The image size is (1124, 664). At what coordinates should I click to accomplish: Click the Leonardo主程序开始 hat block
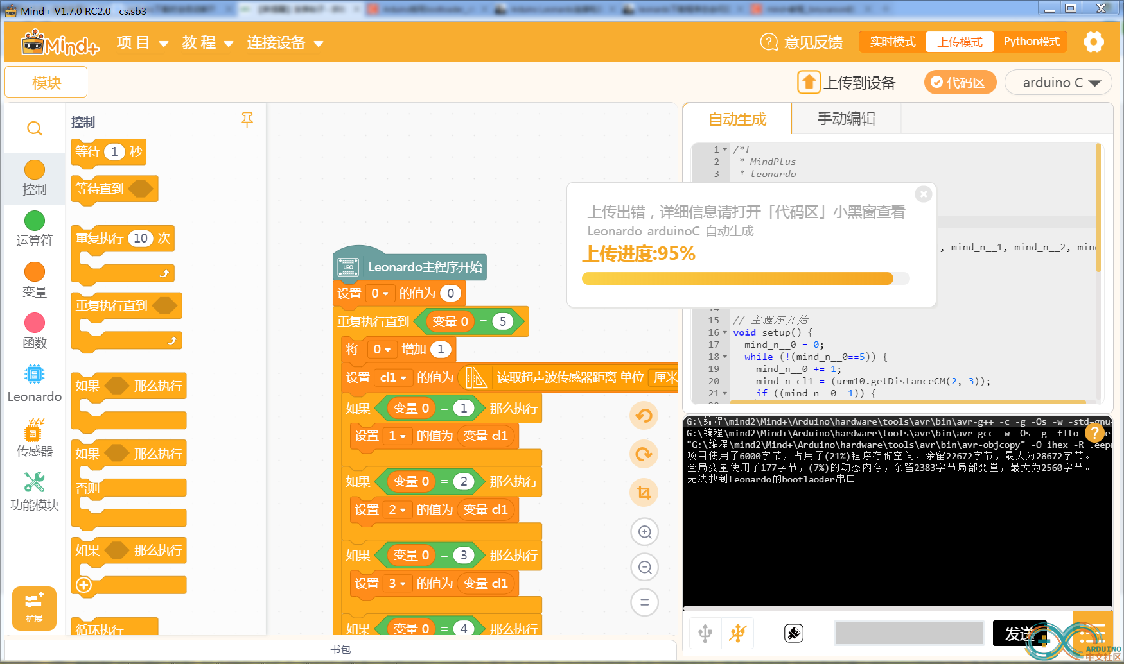coord(410,265)
